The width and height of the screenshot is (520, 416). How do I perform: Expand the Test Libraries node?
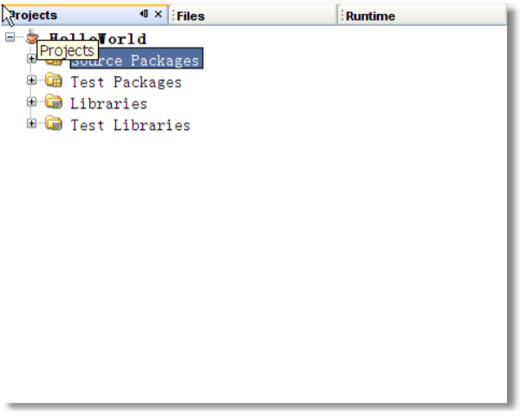[x=31, y=123]
